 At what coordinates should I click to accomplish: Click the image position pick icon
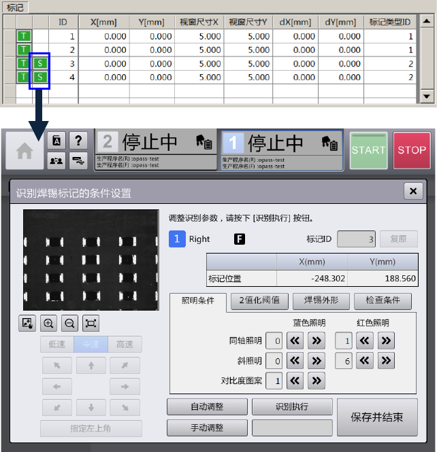click(x=27, y=323)
